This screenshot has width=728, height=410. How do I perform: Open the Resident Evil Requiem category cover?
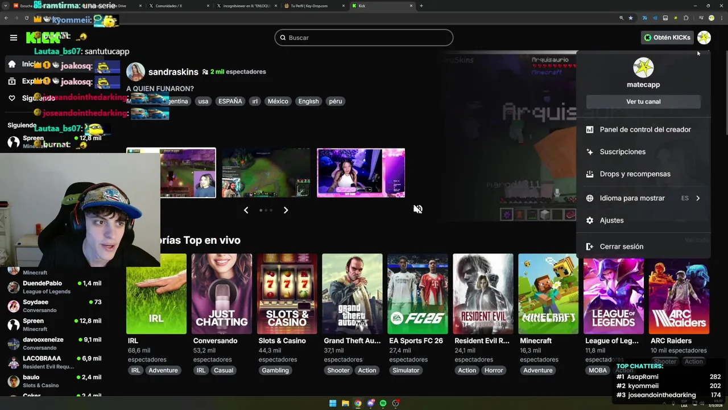point(483,294)
